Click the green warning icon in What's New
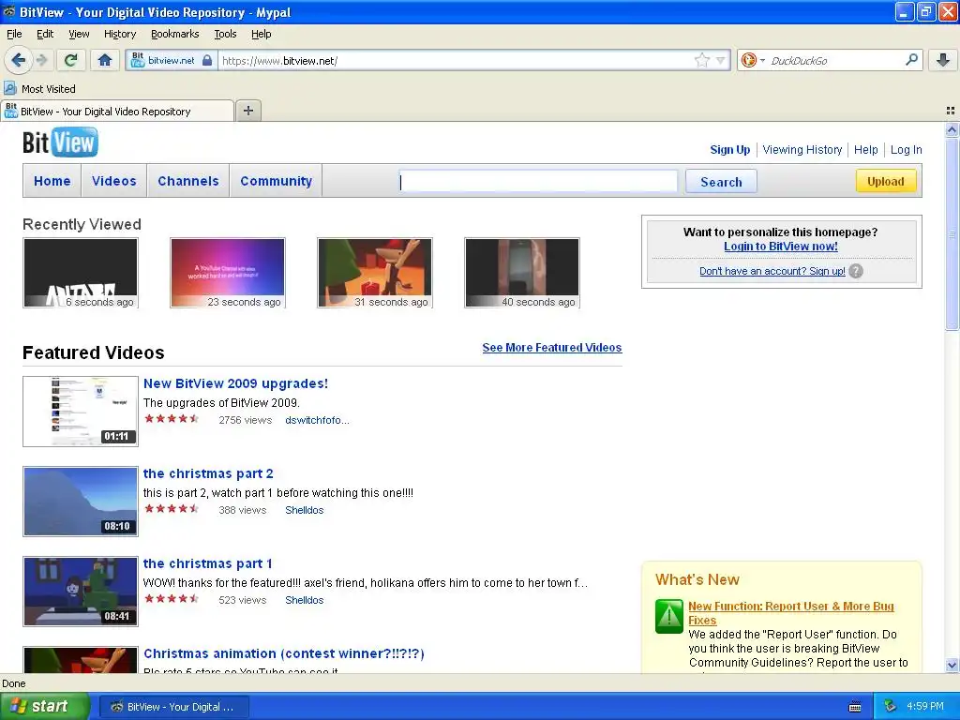 [x=669, y=616]
